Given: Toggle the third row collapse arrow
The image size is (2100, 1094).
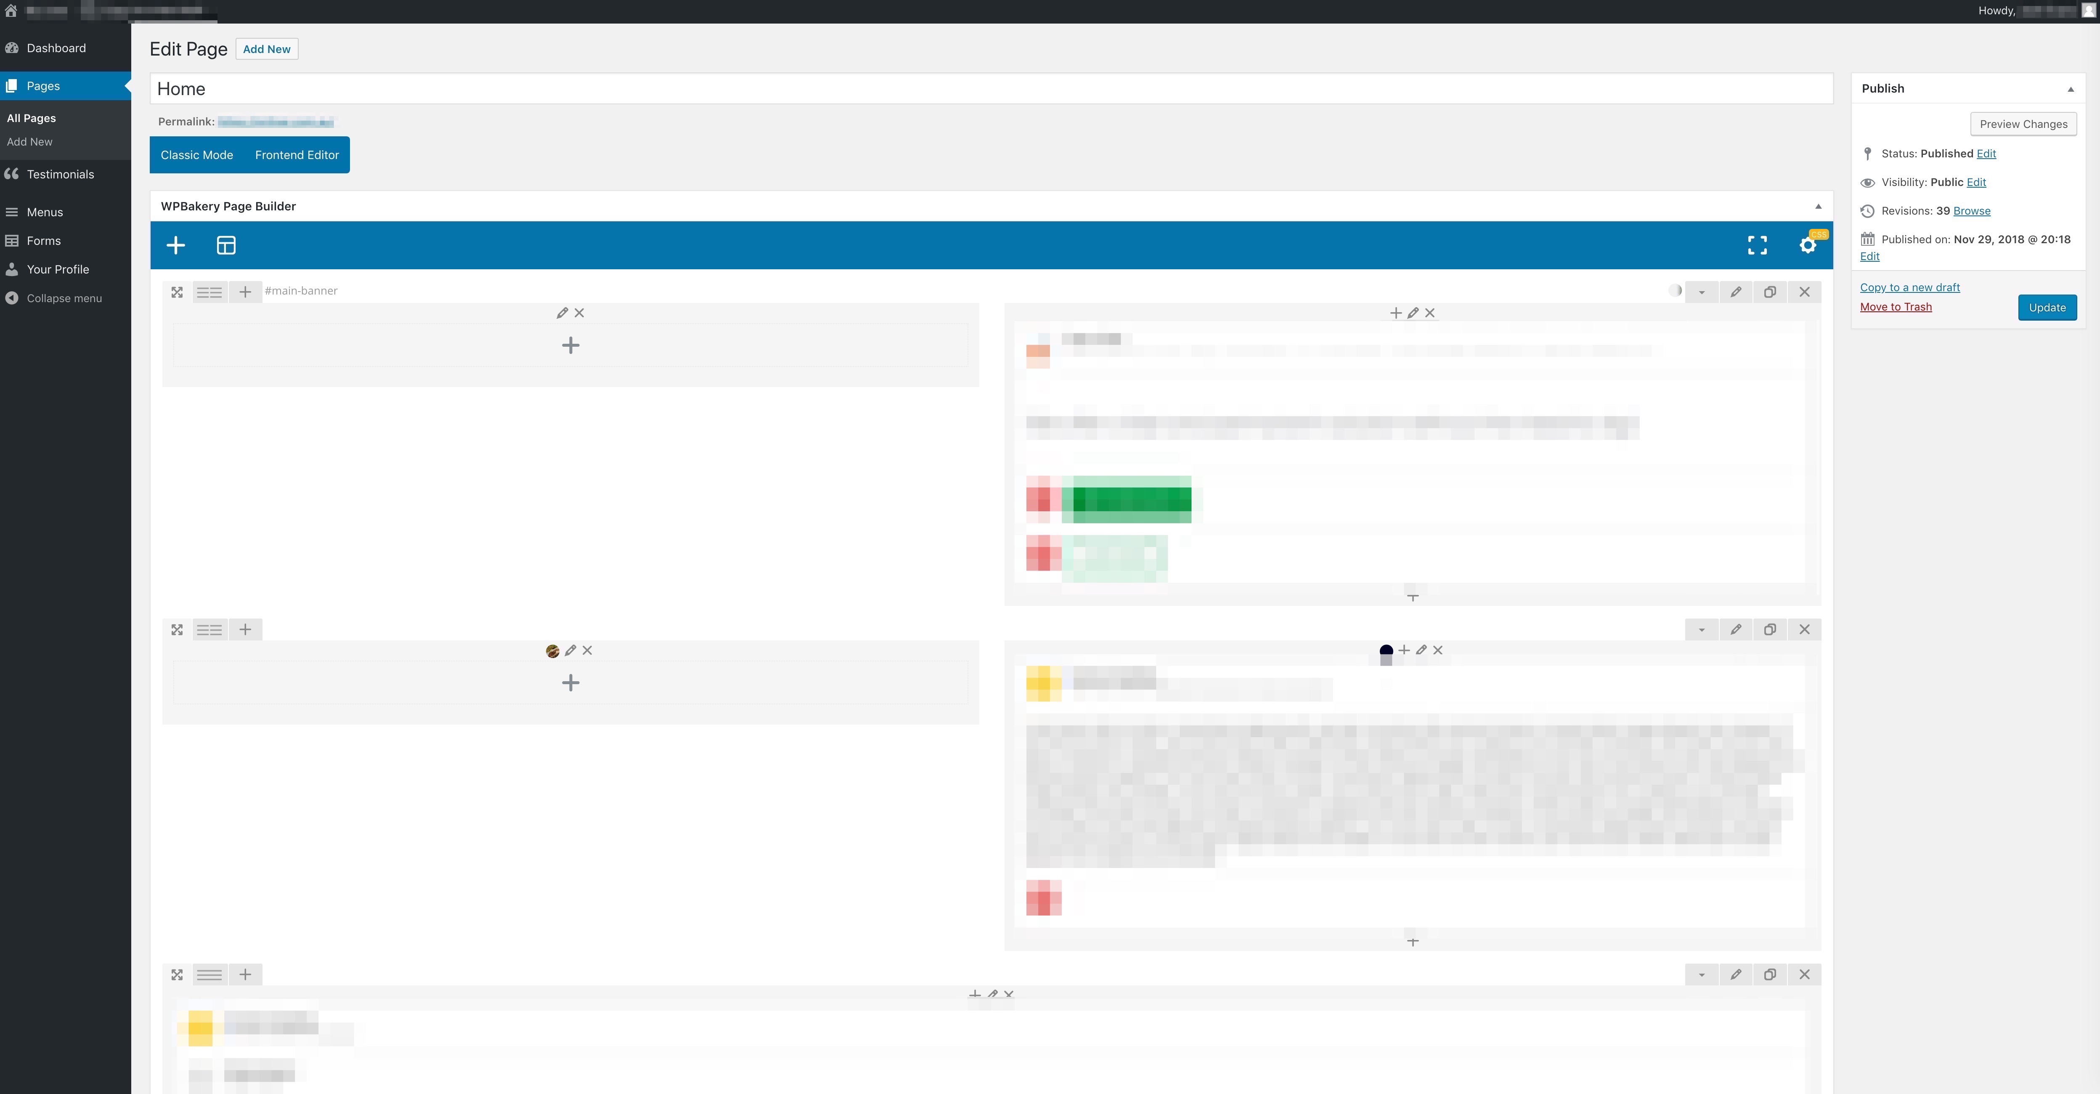Looking at the screenshot, I should [1701, 975].
